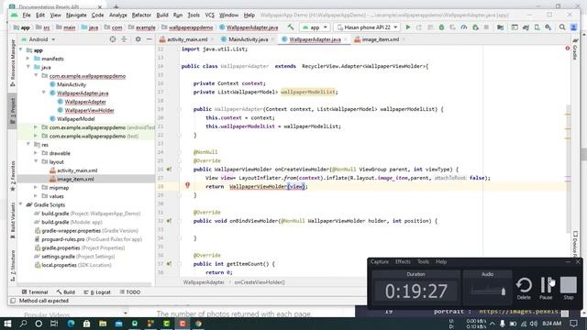This screenshot has width=587, height=330.
Task: Click the Make Project hammer icon
Action: [x=291, y=27]
